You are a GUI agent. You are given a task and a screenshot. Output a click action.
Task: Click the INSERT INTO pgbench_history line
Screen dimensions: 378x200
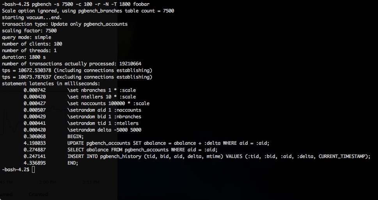tap(219, 156)
